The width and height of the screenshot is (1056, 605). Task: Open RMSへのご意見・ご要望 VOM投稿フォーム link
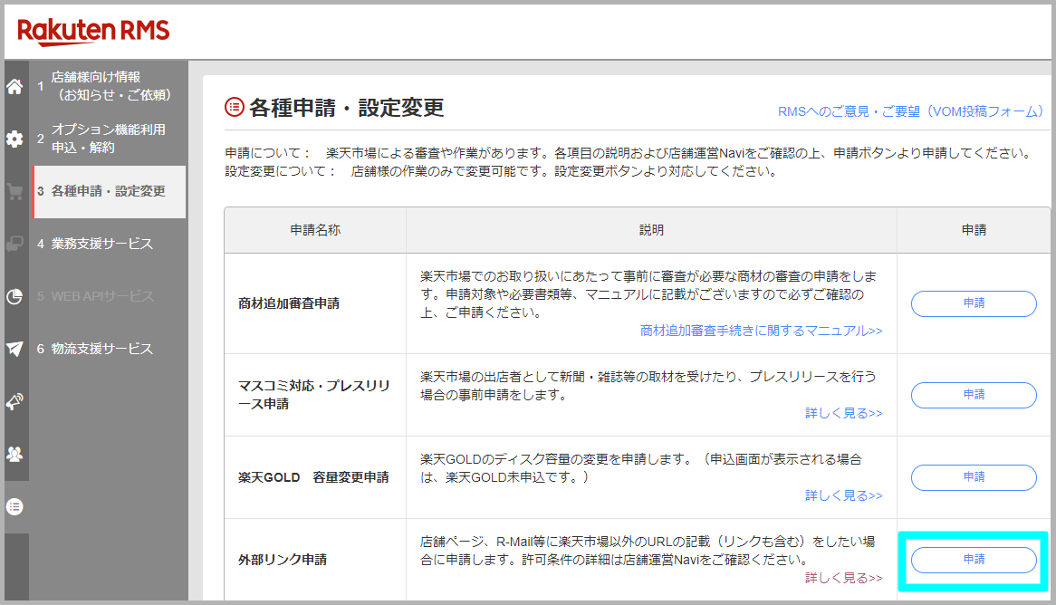click(x=910, y=111)
